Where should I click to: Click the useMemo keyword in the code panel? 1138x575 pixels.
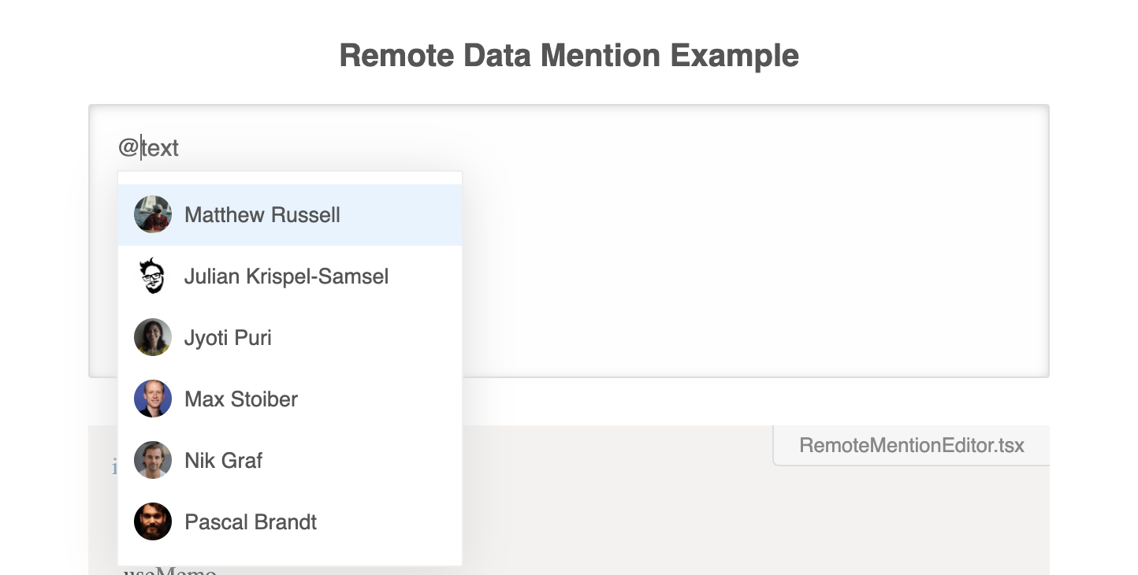coord(168,569)
